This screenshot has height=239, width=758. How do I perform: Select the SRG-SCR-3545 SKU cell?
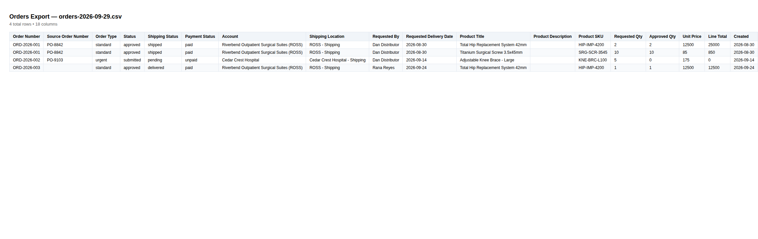click(593, 52)
